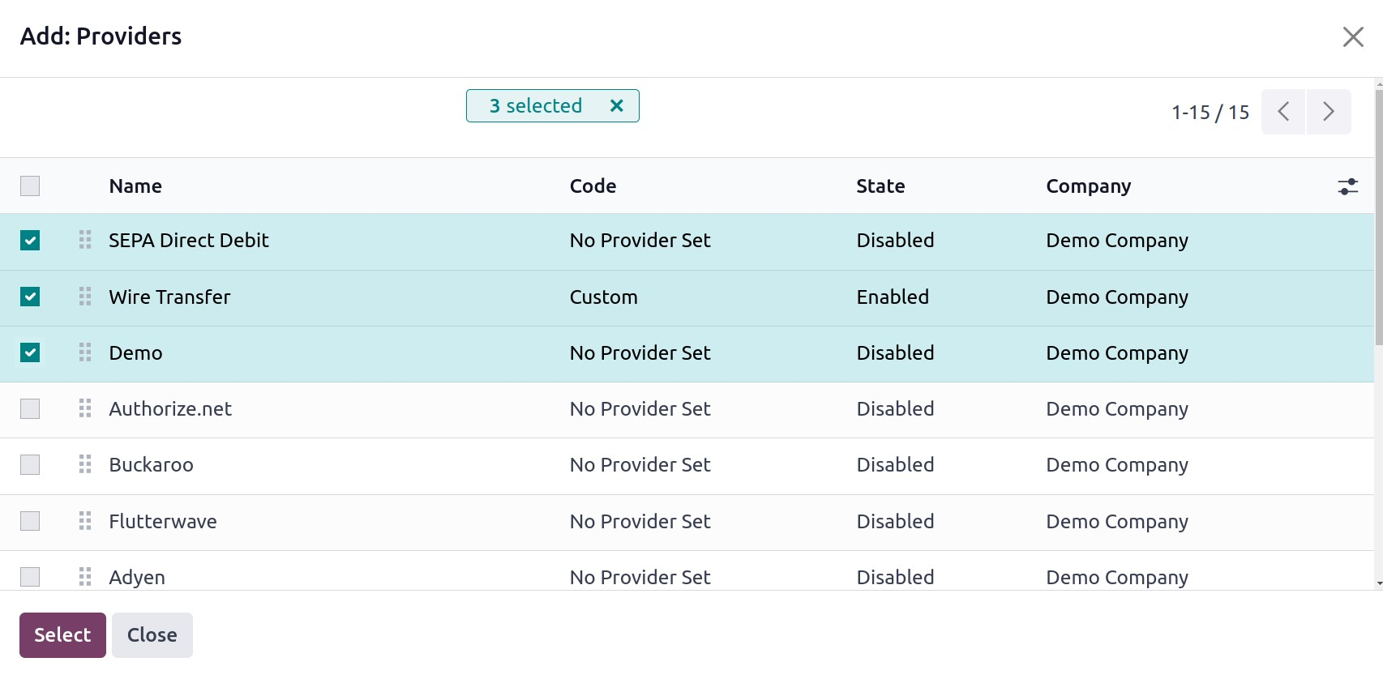Viewport: 1383px width, 679px height.
Task: Click drag handle for Authorize.net row
Action: [x=85, y=408]
